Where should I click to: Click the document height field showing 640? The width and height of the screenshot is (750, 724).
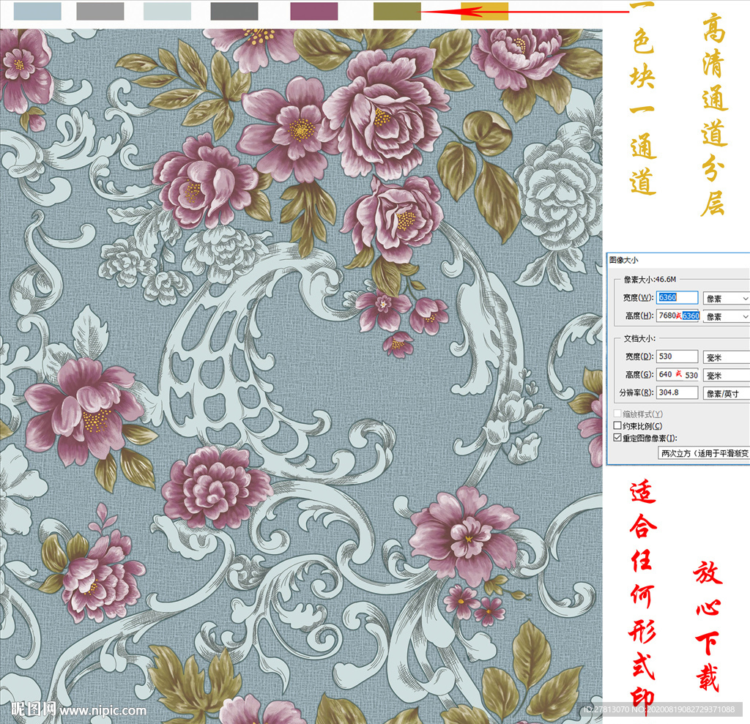[677, 375]
